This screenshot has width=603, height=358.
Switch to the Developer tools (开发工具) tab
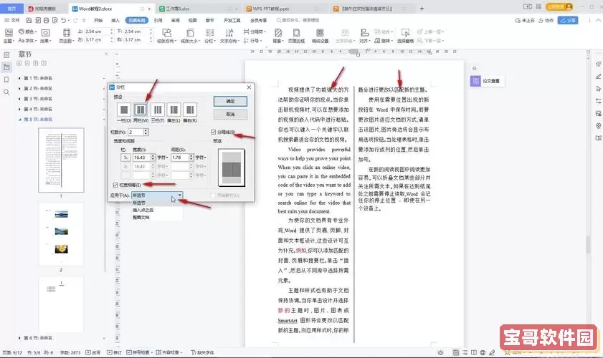[x=232, y=20]
